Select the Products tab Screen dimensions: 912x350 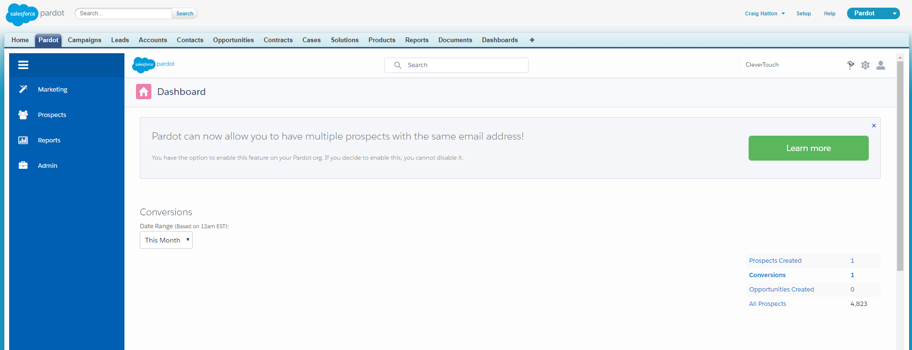pyautogui.click(x=382, y=40)
